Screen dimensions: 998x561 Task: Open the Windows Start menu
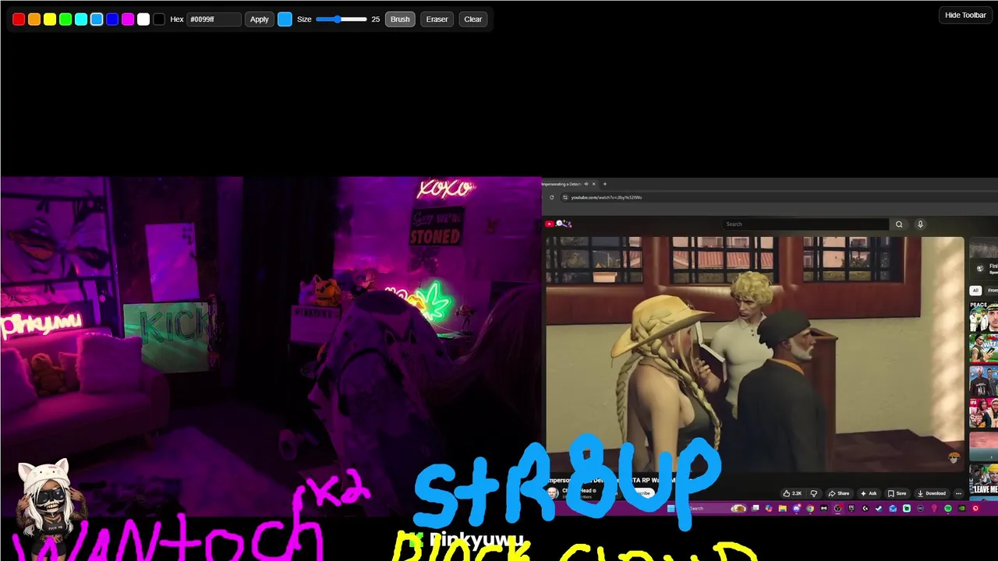coord(671,509)
